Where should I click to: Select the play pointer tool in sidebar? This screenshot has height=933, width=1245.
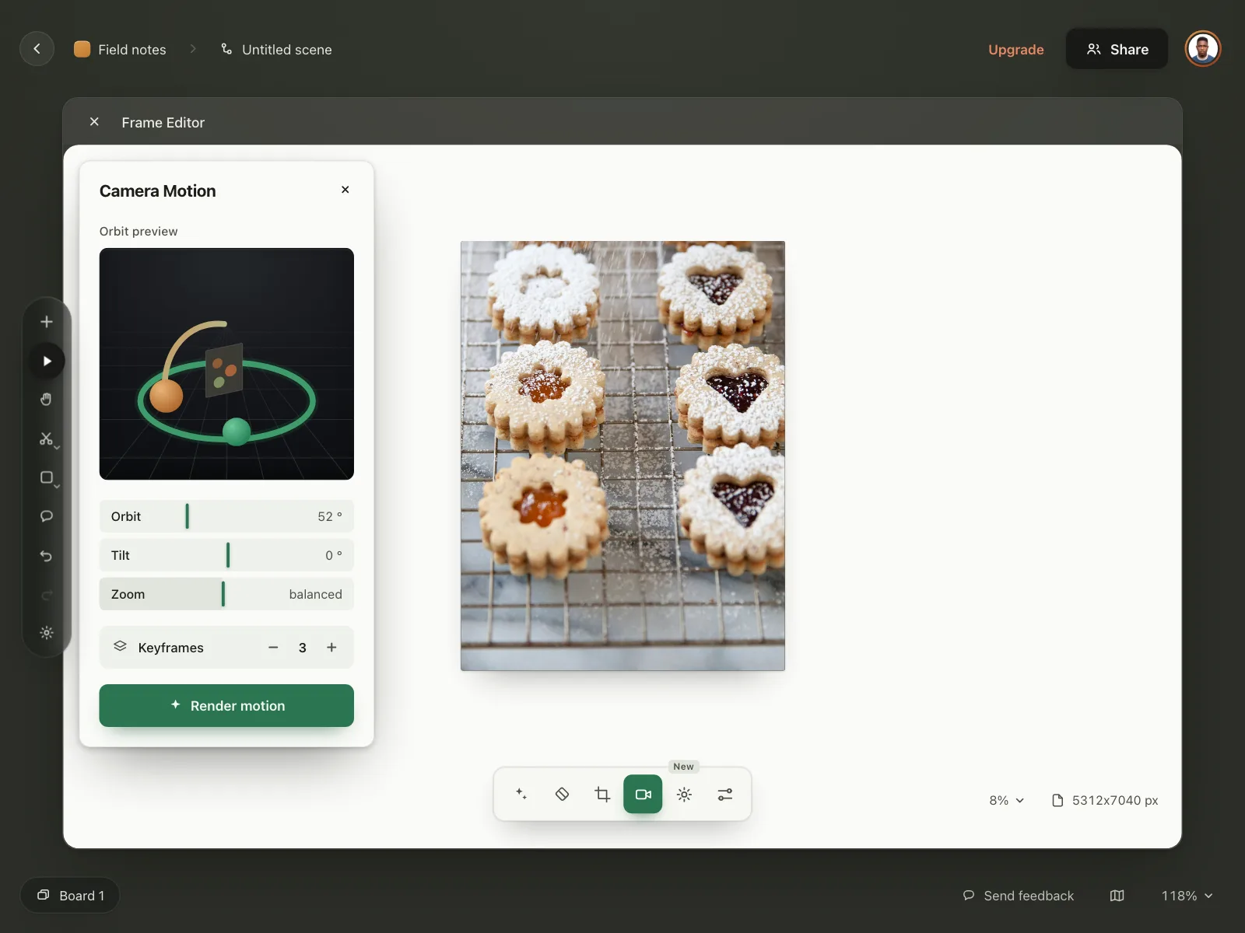[47, 361]
